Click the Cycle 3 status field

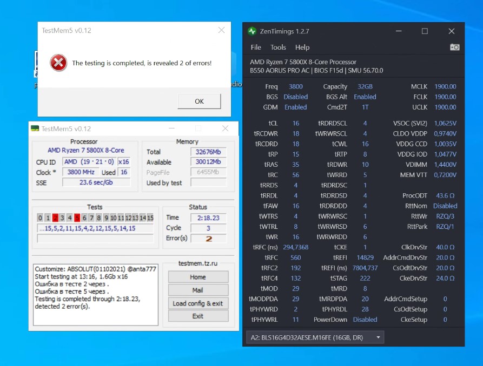pyautogui.click(x=208, y=228)
